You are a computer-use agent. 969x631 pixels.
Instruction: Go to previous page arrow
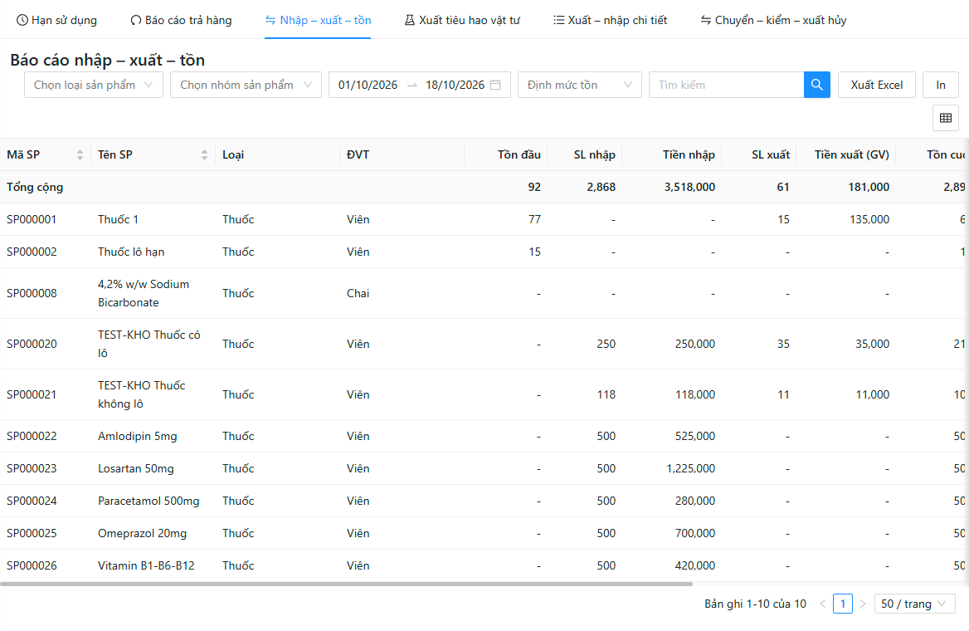click(822, 604)
